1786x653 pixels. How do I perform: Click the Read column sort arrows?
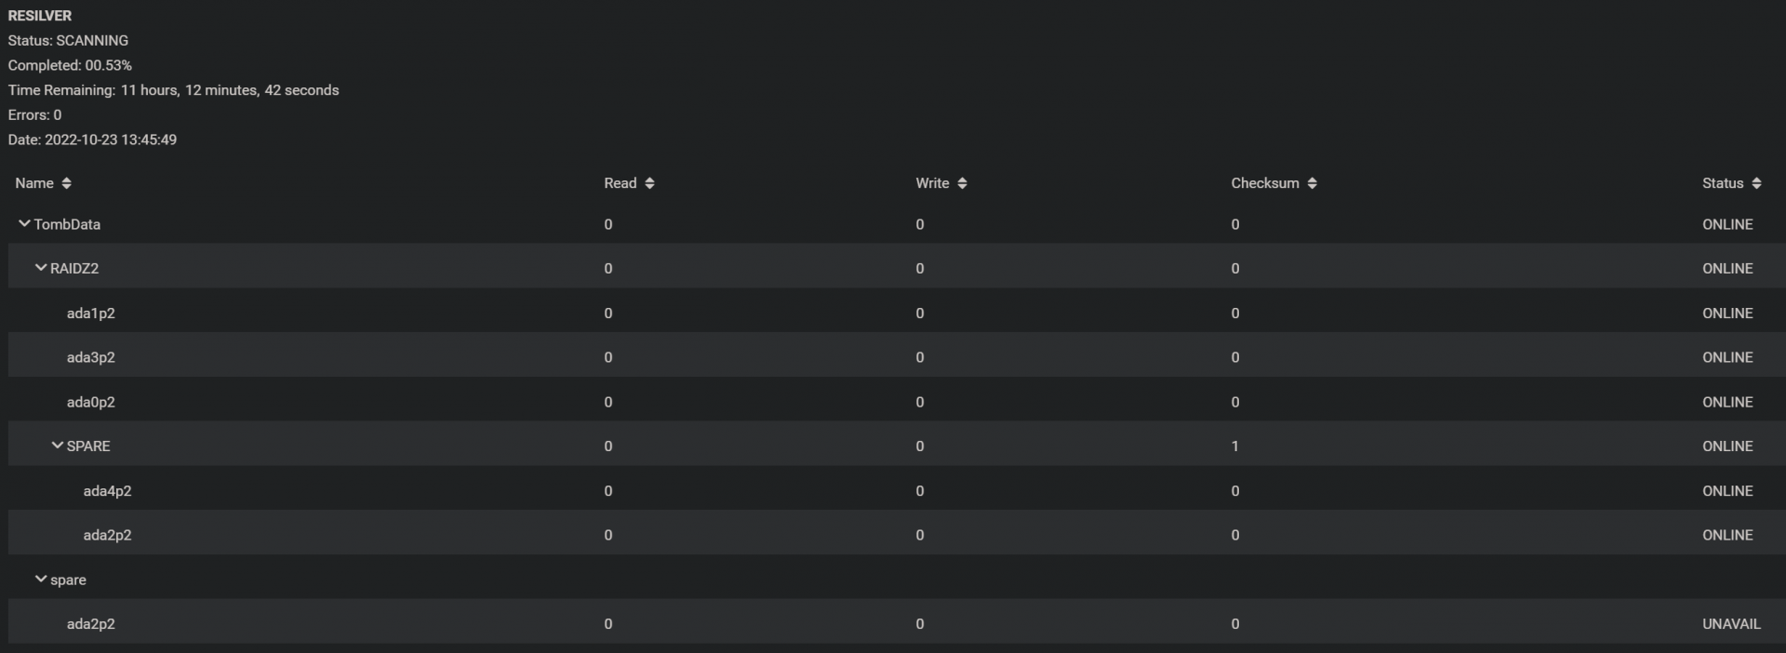click(x=649, y=183)
